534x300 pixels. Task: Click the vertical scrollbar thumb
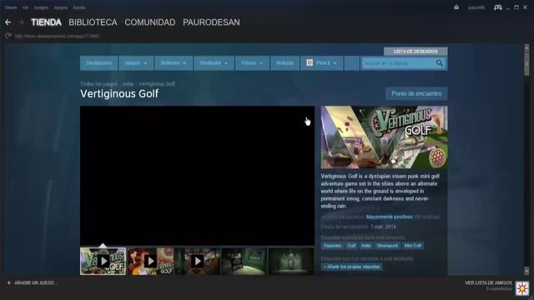[x=526, y=64]
